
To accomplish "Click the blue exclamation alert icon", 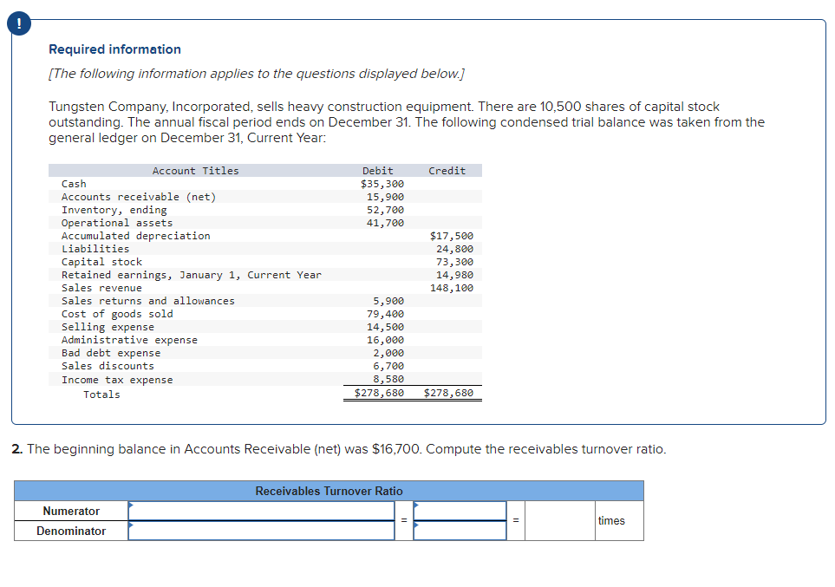I will 18,23.
